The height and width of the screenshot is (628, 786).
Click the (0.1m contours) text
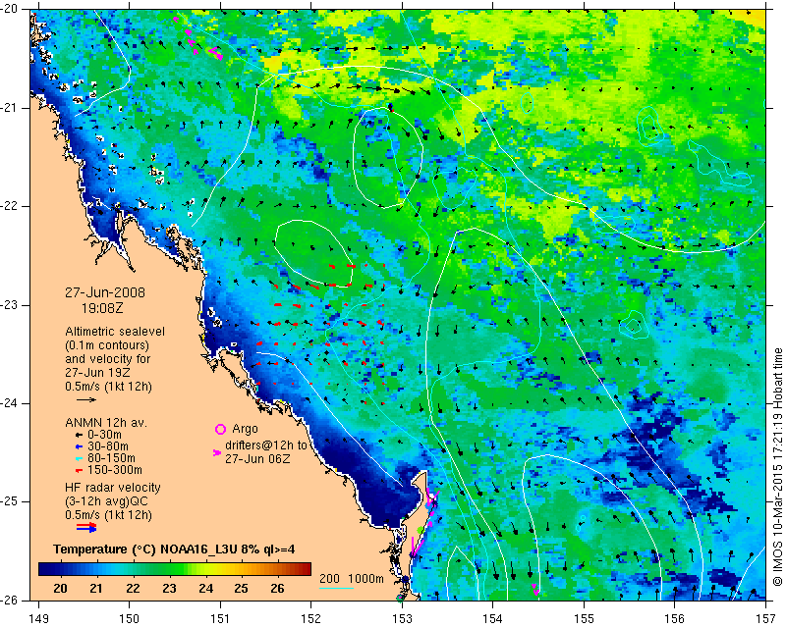(107, 345)
